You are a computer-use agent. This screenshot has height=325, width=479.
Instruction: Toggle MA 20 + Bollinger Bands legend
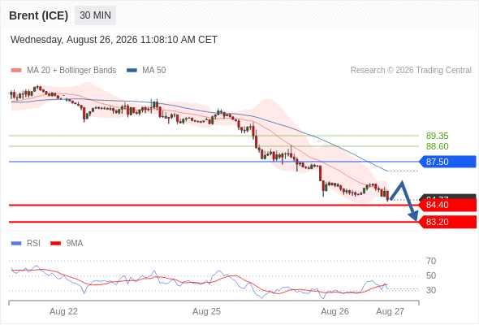click(63, 71)
